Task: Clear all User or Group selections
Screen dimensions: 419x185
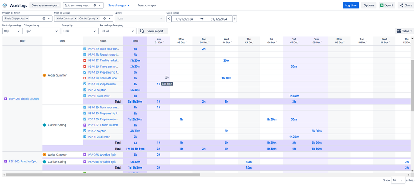Action: coord(105,18)
